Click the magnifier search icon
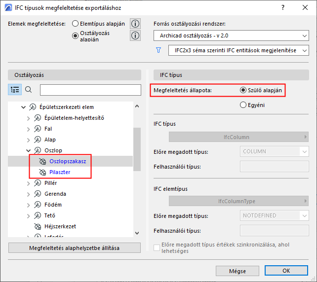 click(29, 90)
